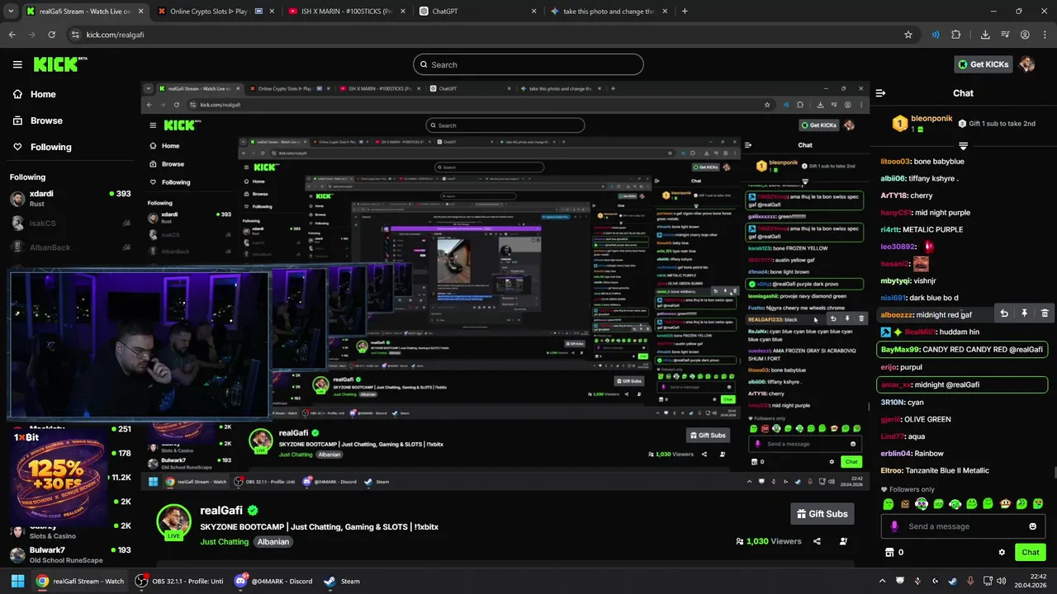Open Chrome extensions puzzle icon
The image size is (1057, 594).
click(956, 35)
